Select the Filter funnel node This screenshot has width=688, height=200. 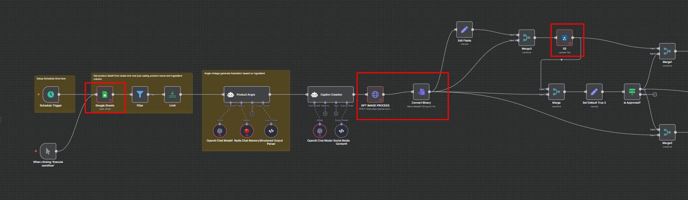(140, 94)
